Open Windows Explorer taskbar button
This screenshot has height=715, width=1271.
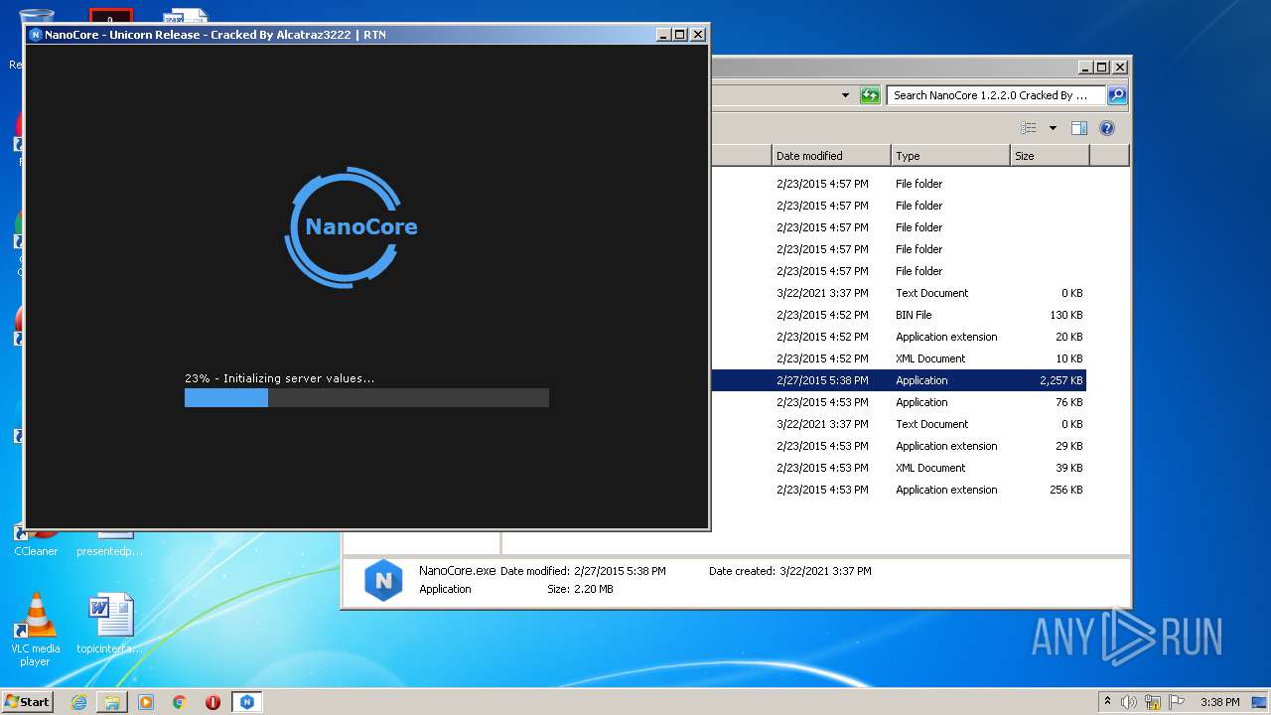pos(112,702)
